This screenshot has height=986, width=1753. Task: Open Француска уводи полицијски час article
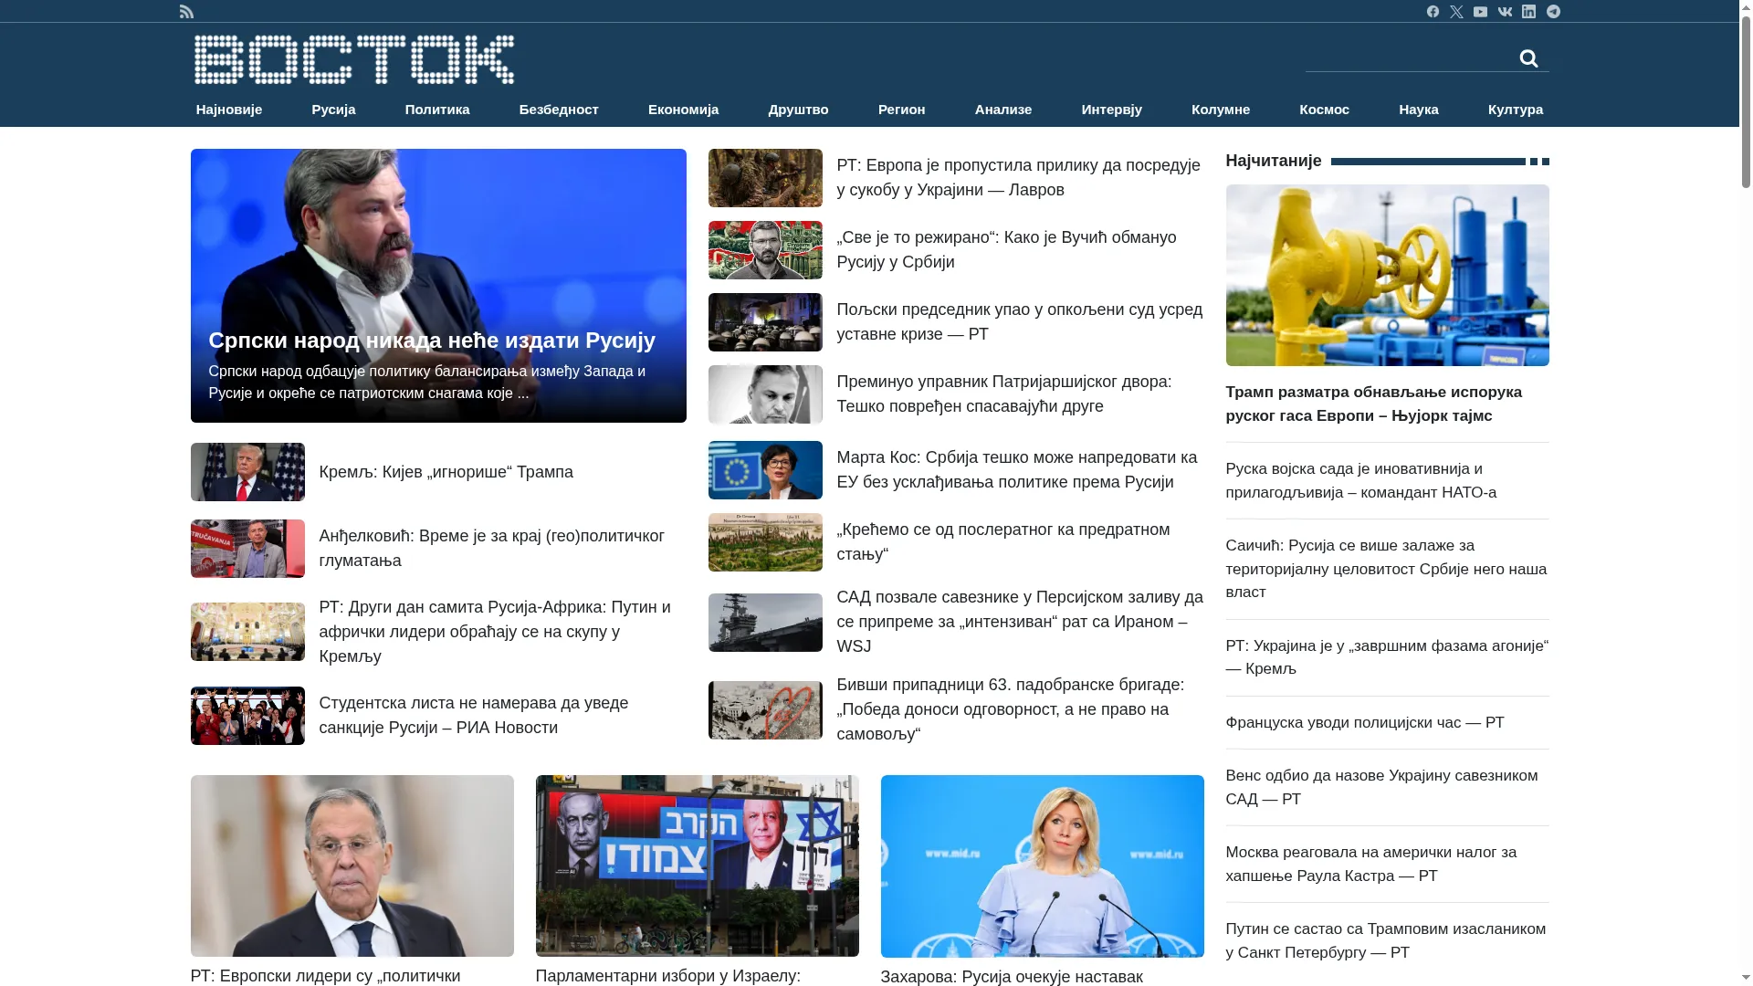(x=1364, y=723)
